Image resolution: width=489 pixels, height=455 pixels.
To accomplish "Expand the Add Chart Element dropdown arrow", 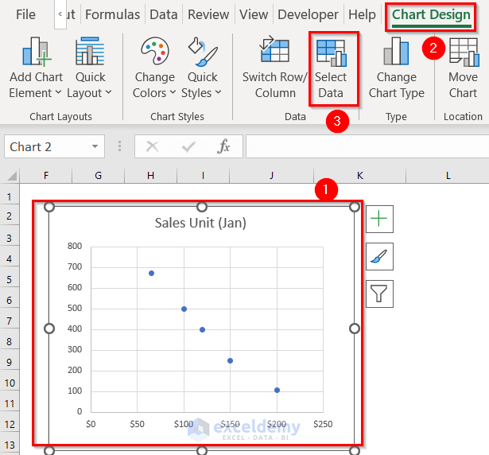I will click(x=58, y=92).
